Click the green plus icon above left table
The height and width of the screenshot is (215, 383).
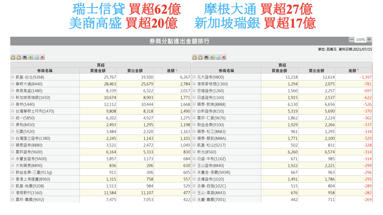point(30,57)
